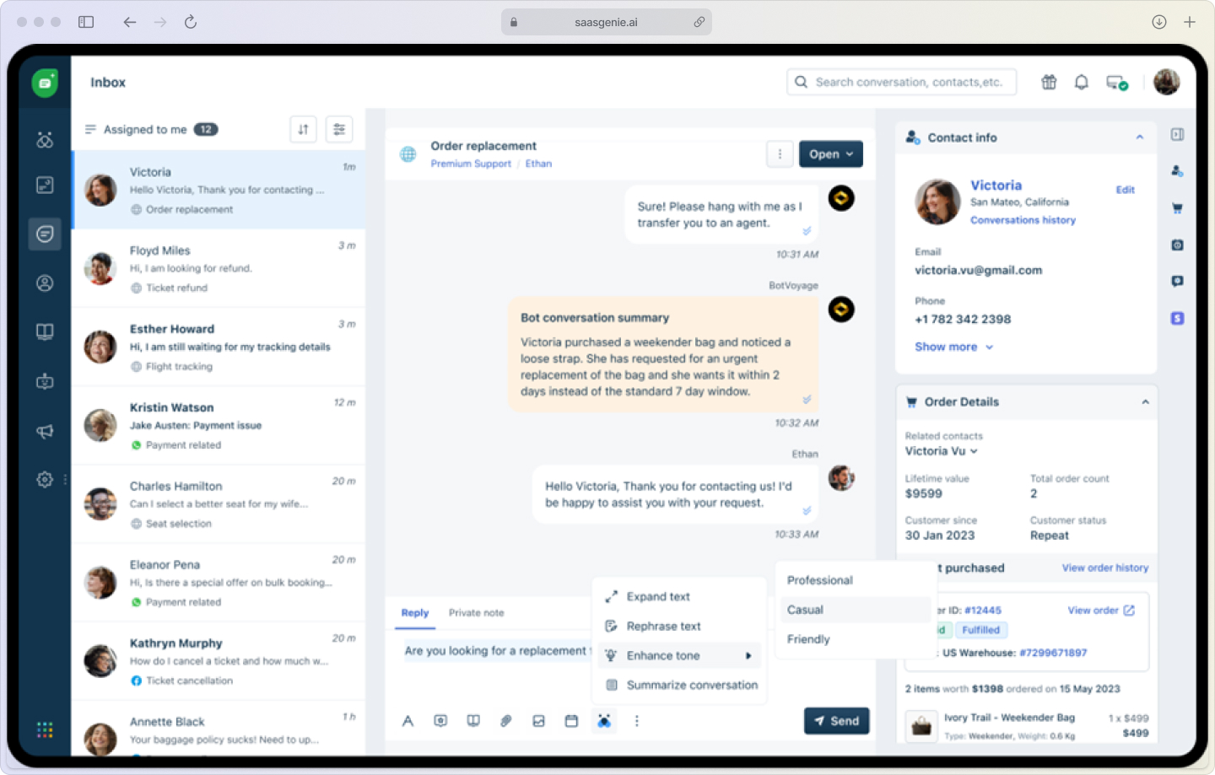Collapse the Contact info section

pos(1140,137)
